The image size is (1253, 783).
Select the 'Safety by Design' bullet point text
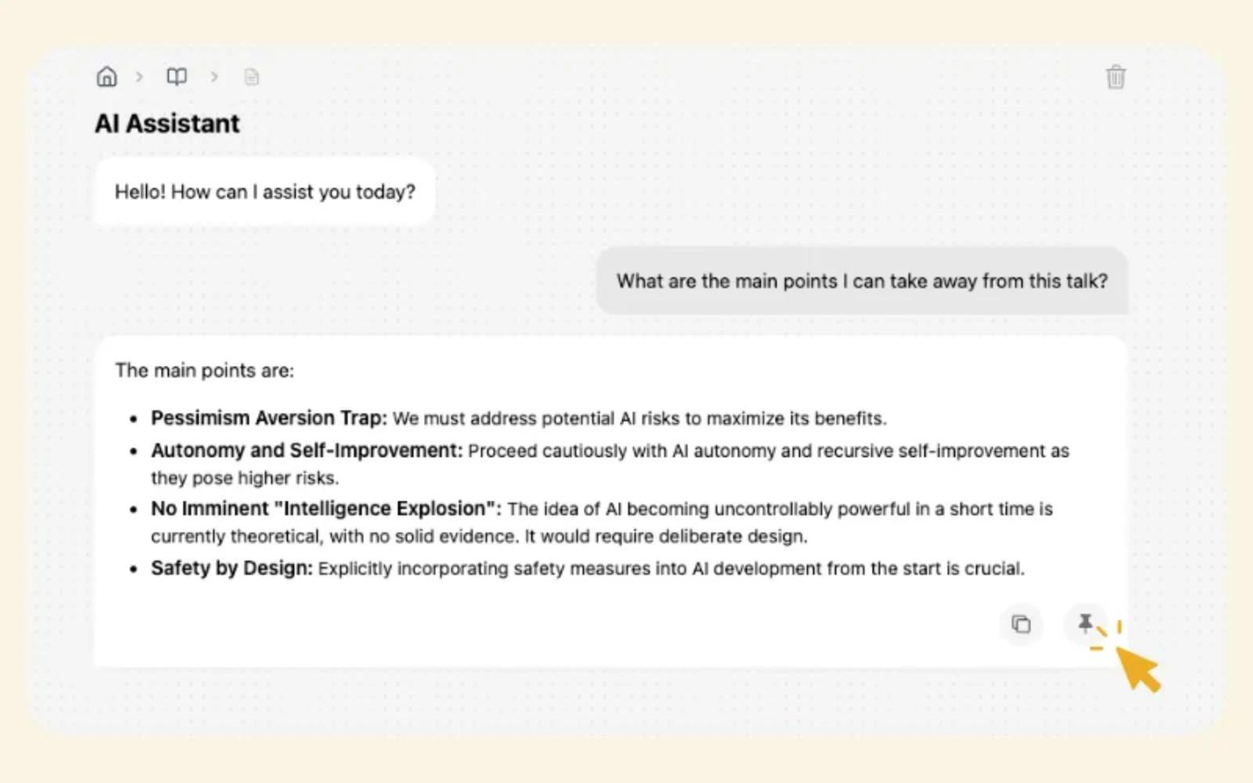[x=587, y=568]
